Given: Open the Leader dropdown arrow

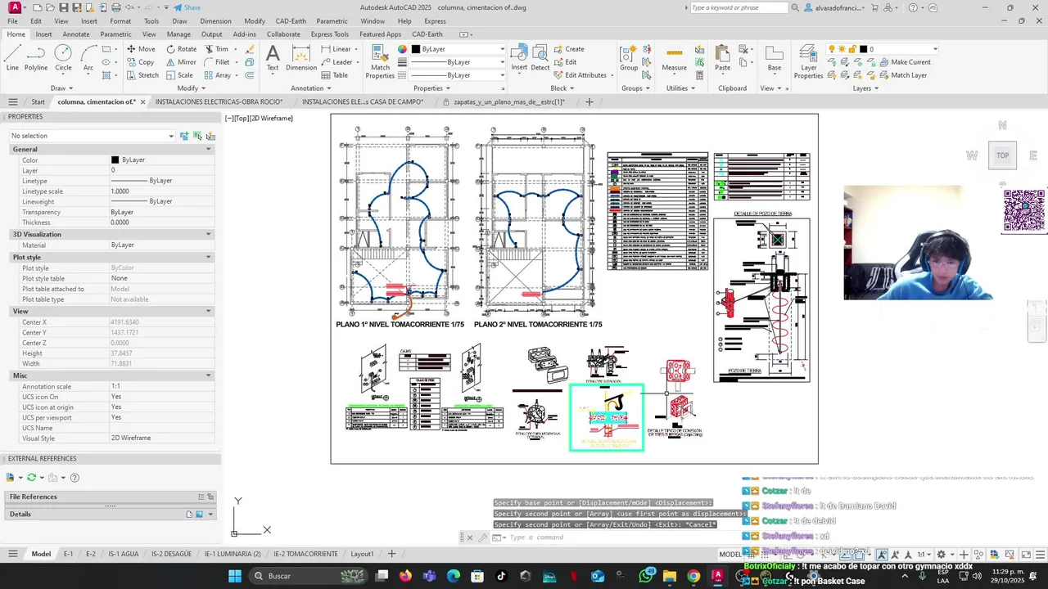Looking at the screenshot, I should coord(358,62).
